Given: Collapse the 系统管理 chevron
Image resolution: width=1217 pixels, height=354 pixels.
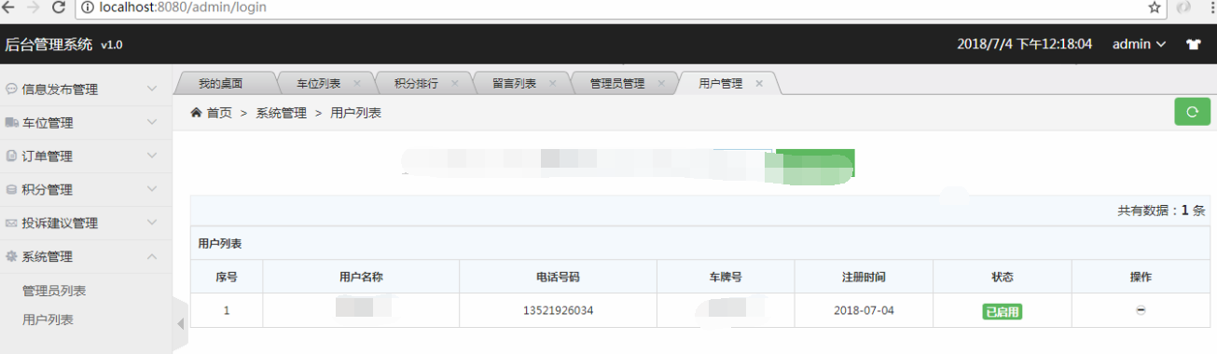Looking at the screenshot, I should click(153, 256).
